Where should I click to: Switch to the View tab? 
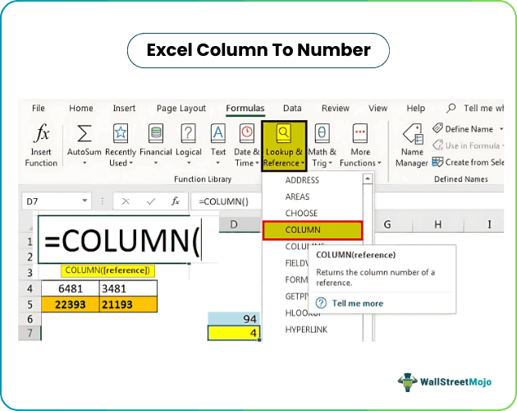[x=377, y=108]
